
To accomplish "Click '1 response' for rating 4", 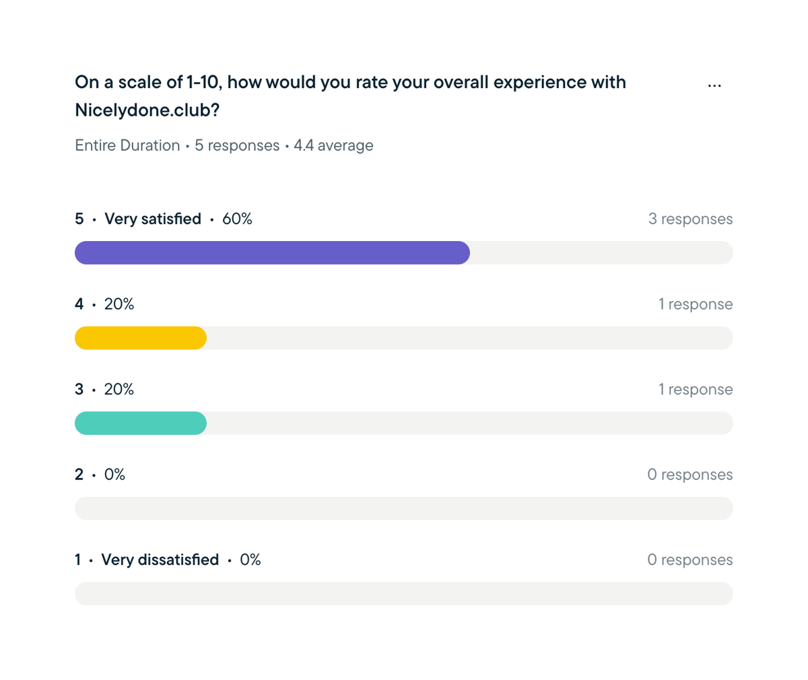I will tap(695, 304).
